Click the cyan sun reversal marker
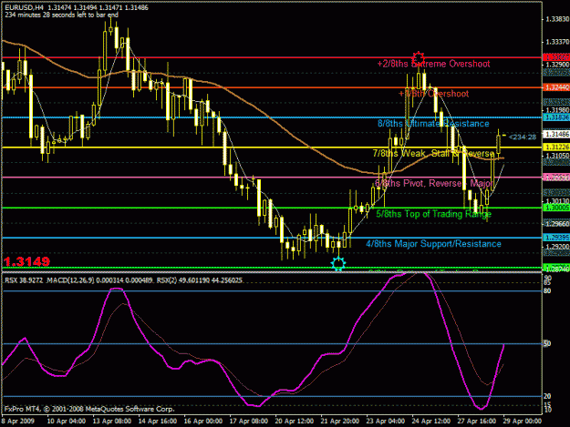570x427 pixels. [x=338, y=263]
